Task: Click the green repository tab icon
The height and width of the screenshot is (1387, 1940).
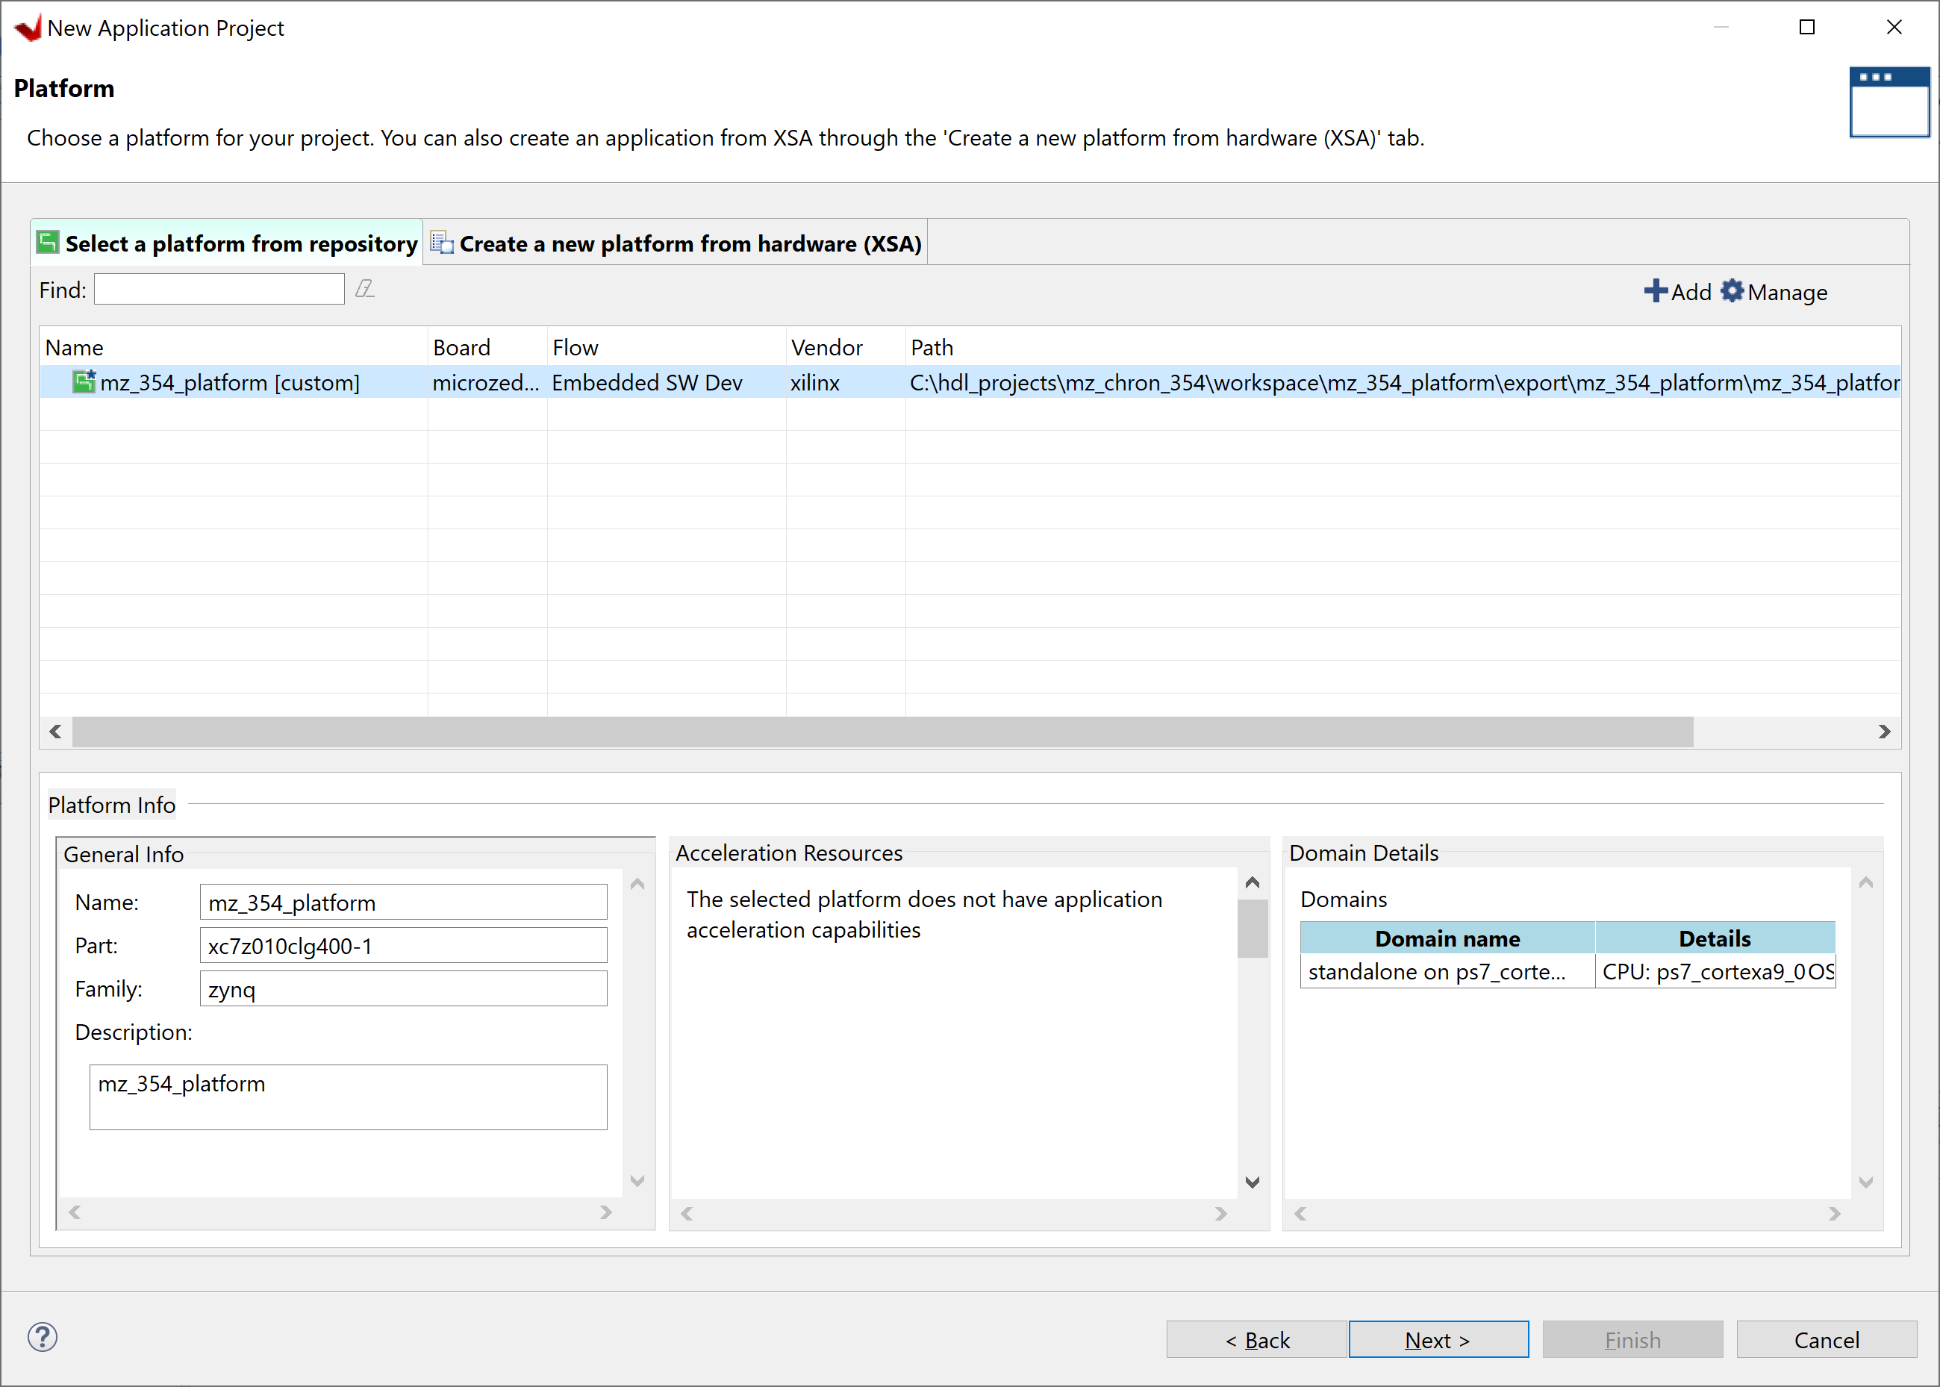Action: coord(49,243)
